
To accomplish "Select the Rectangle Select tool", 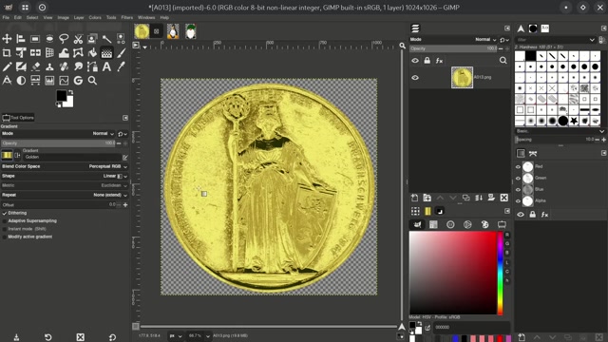I will pos(35,39).
